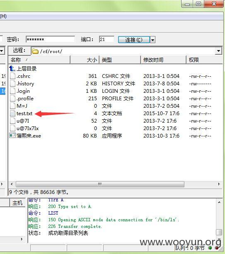Image resolution: width=225 pixels, height=254 pixels.
Task: Select the u@7Ix7Ix file icon
Action: click(12, 128)
